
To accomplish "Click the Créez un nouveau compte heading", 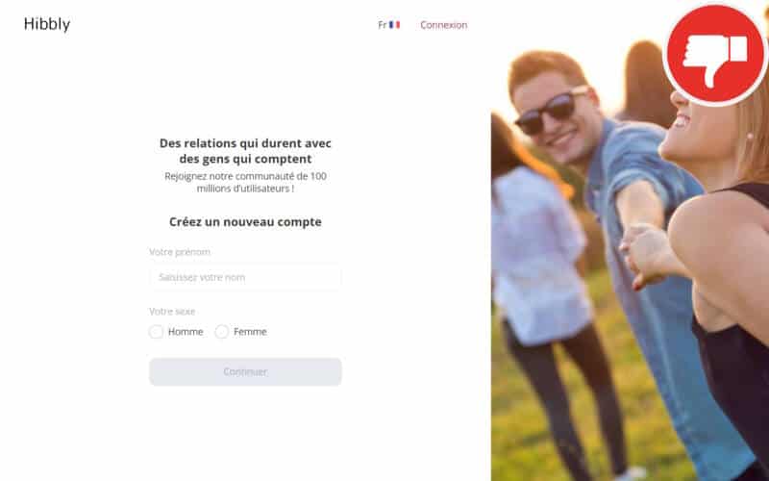I will click(245, 222).
